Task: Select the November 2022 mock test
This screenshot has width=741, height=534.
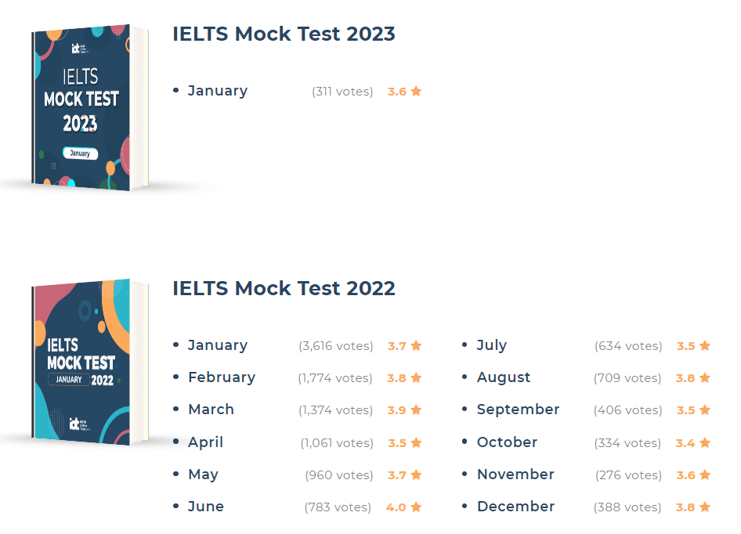Action: [x=515, y=474]
